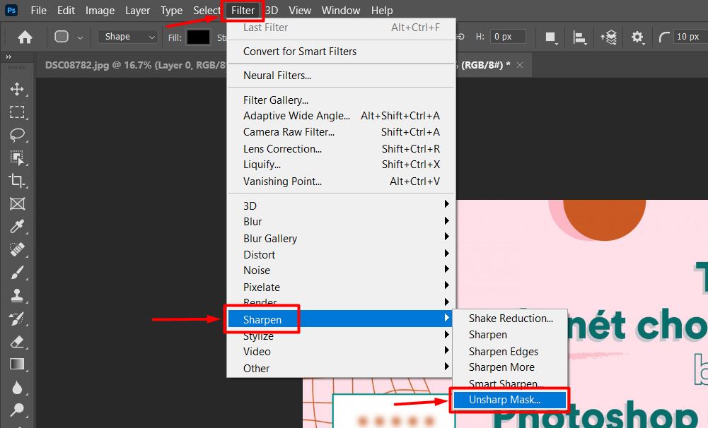Select the Clone Stamp tool

[x=17, y=295]
